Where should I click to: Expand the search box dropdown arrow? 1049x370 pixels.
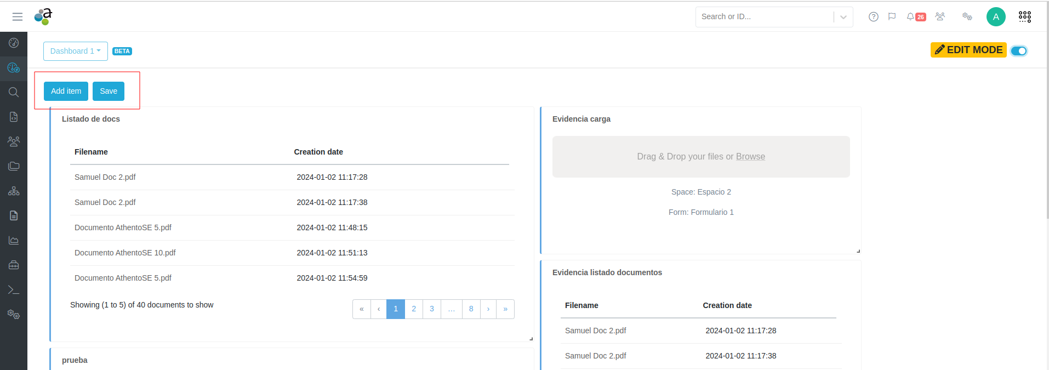(843, 17)
